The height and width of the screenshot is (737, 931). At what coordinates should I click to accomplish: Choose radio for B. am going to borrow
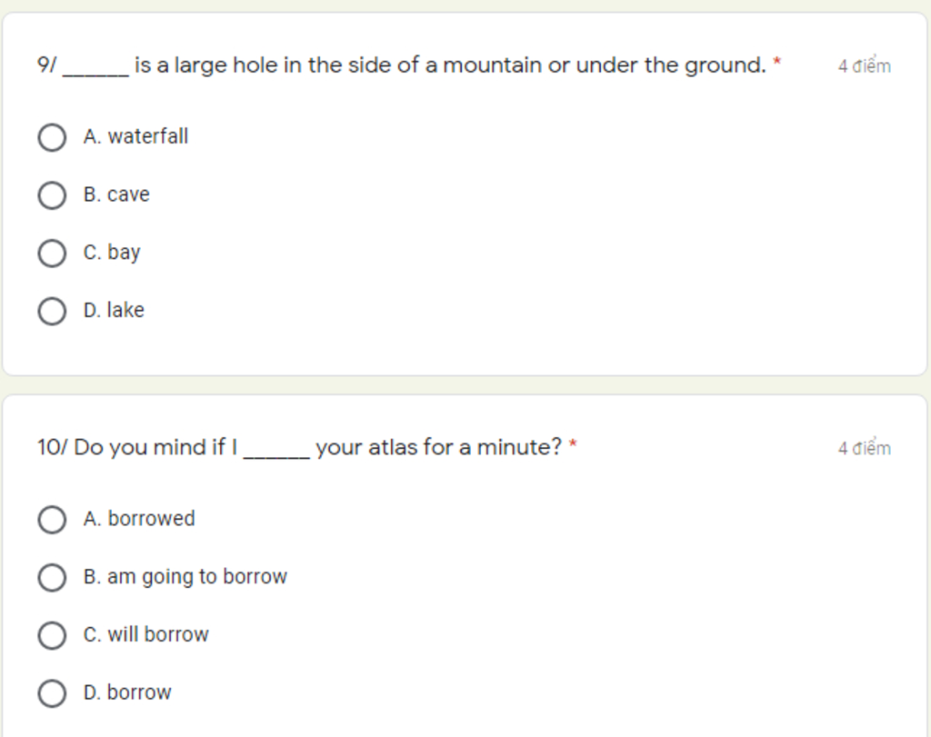pyautogui.click(x=52, y=578)
